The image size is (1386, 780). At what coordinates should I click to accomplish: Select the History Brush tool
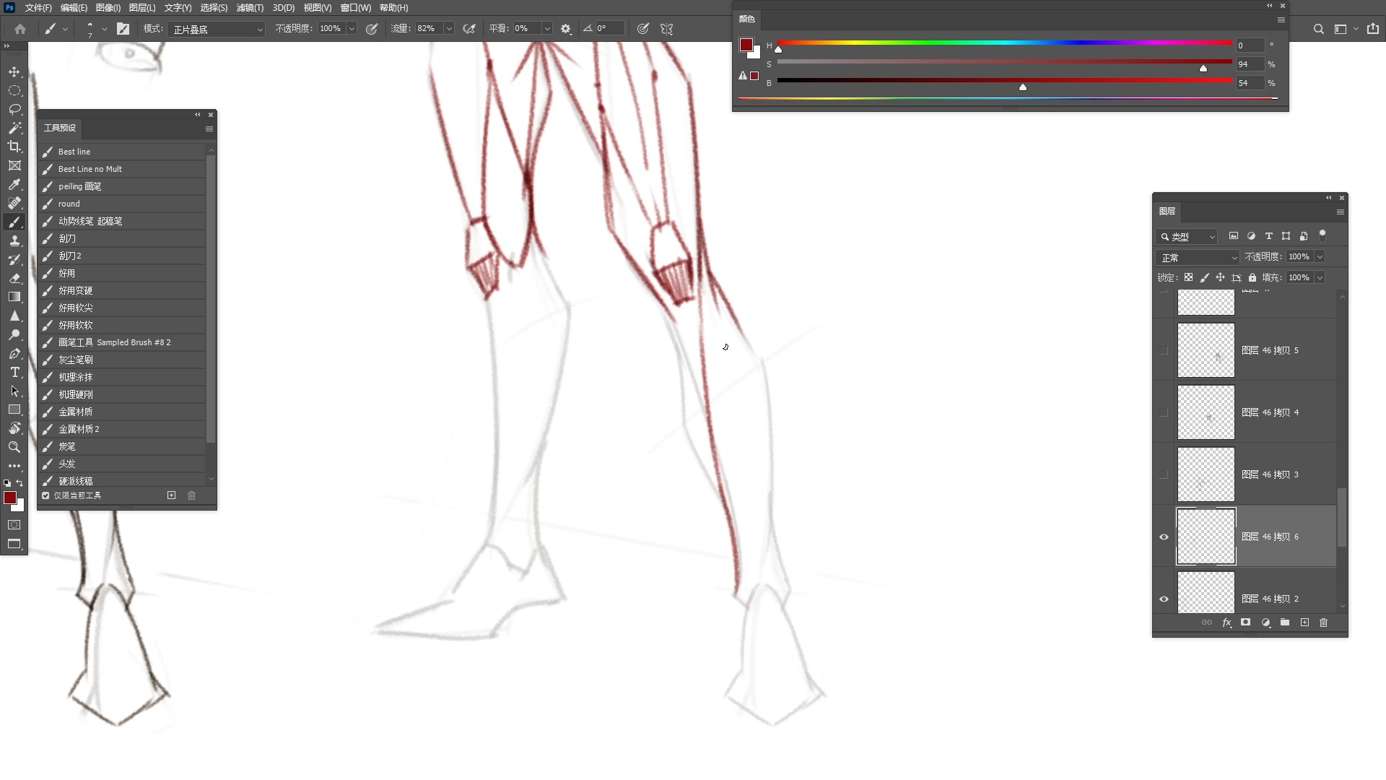[14, 260]
